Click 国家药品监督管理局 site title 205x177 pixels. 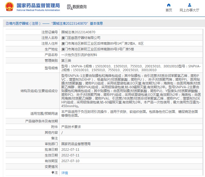point(38,5)
